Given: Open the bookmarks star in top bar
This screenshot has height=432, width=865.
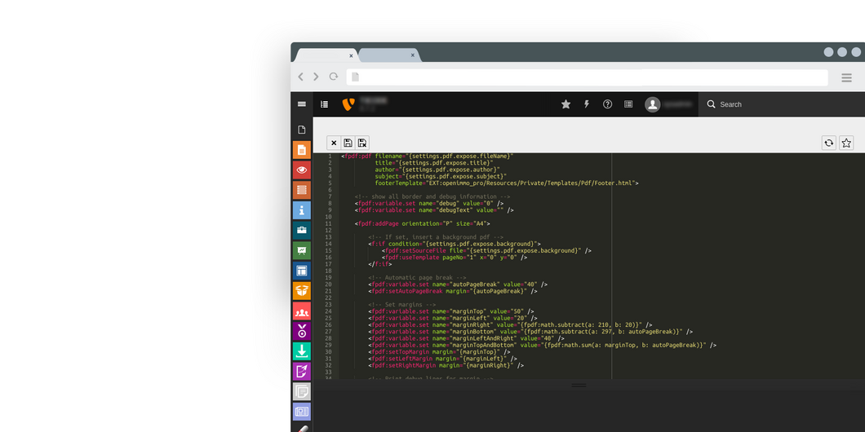Looking at the screenshot, I should (566, 104).
